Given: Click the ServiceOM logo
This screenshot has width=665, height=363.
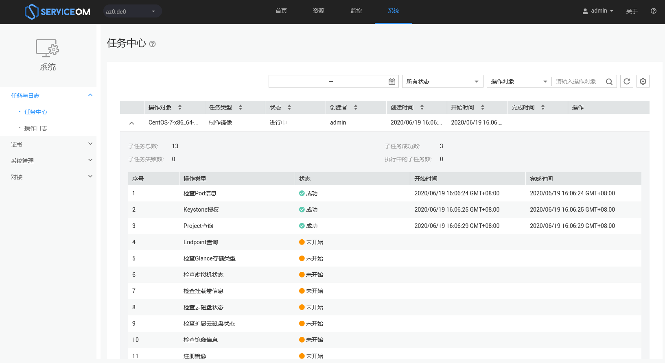Looking at the screenshot, I should pyautogui.click(x=57, y=12).
